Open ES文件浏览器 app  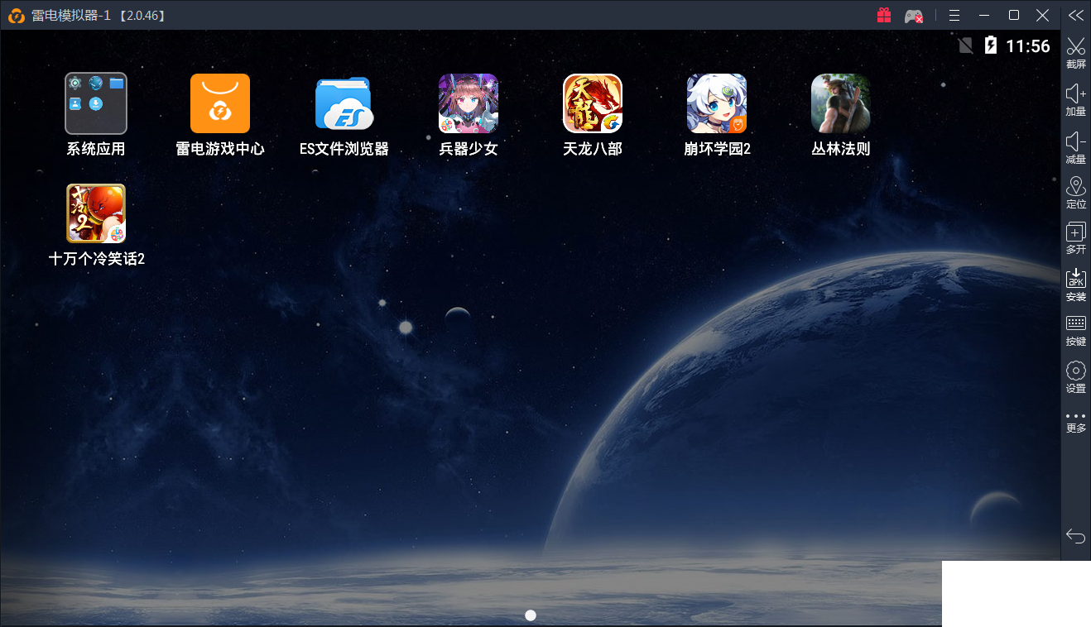(x=344, y=103)
